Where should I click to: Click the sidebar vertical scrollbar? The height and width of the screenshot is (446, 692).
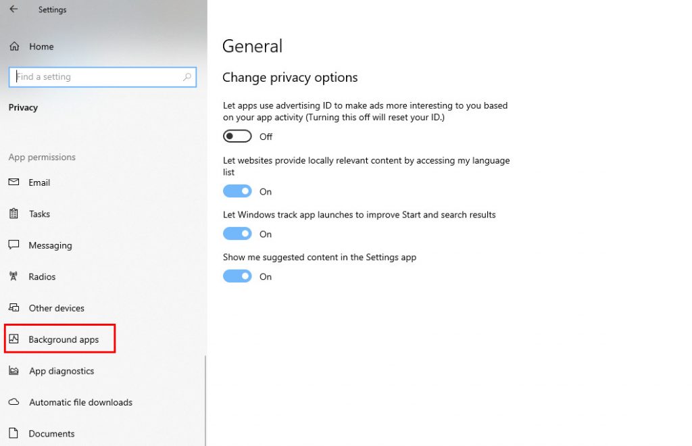205,399
